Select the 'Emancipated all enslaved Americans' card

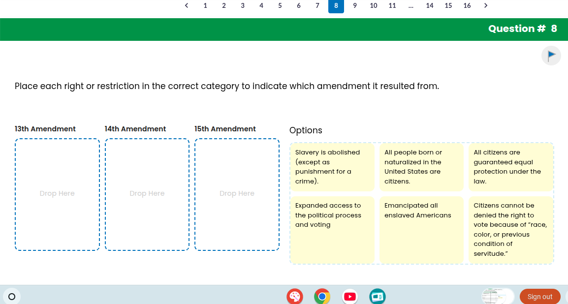421,230
